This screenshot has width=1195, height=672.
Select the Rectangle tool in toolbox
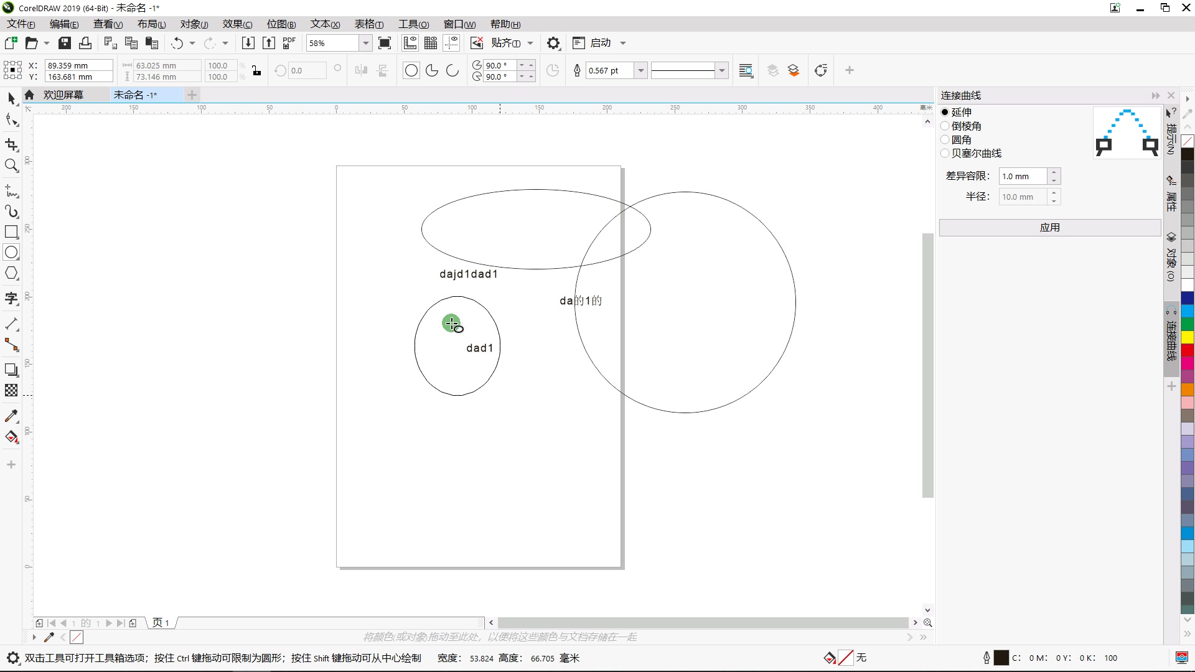pos(11,232)
